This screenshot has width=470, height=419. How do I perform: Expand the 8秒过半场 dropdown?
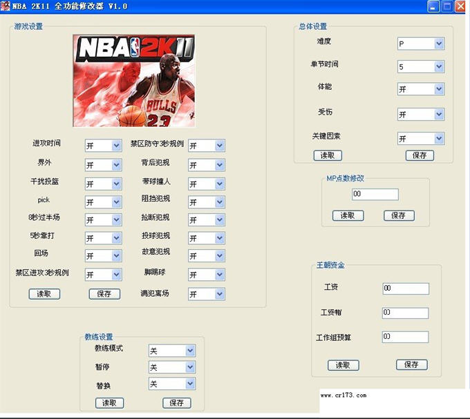coord(104,220)
